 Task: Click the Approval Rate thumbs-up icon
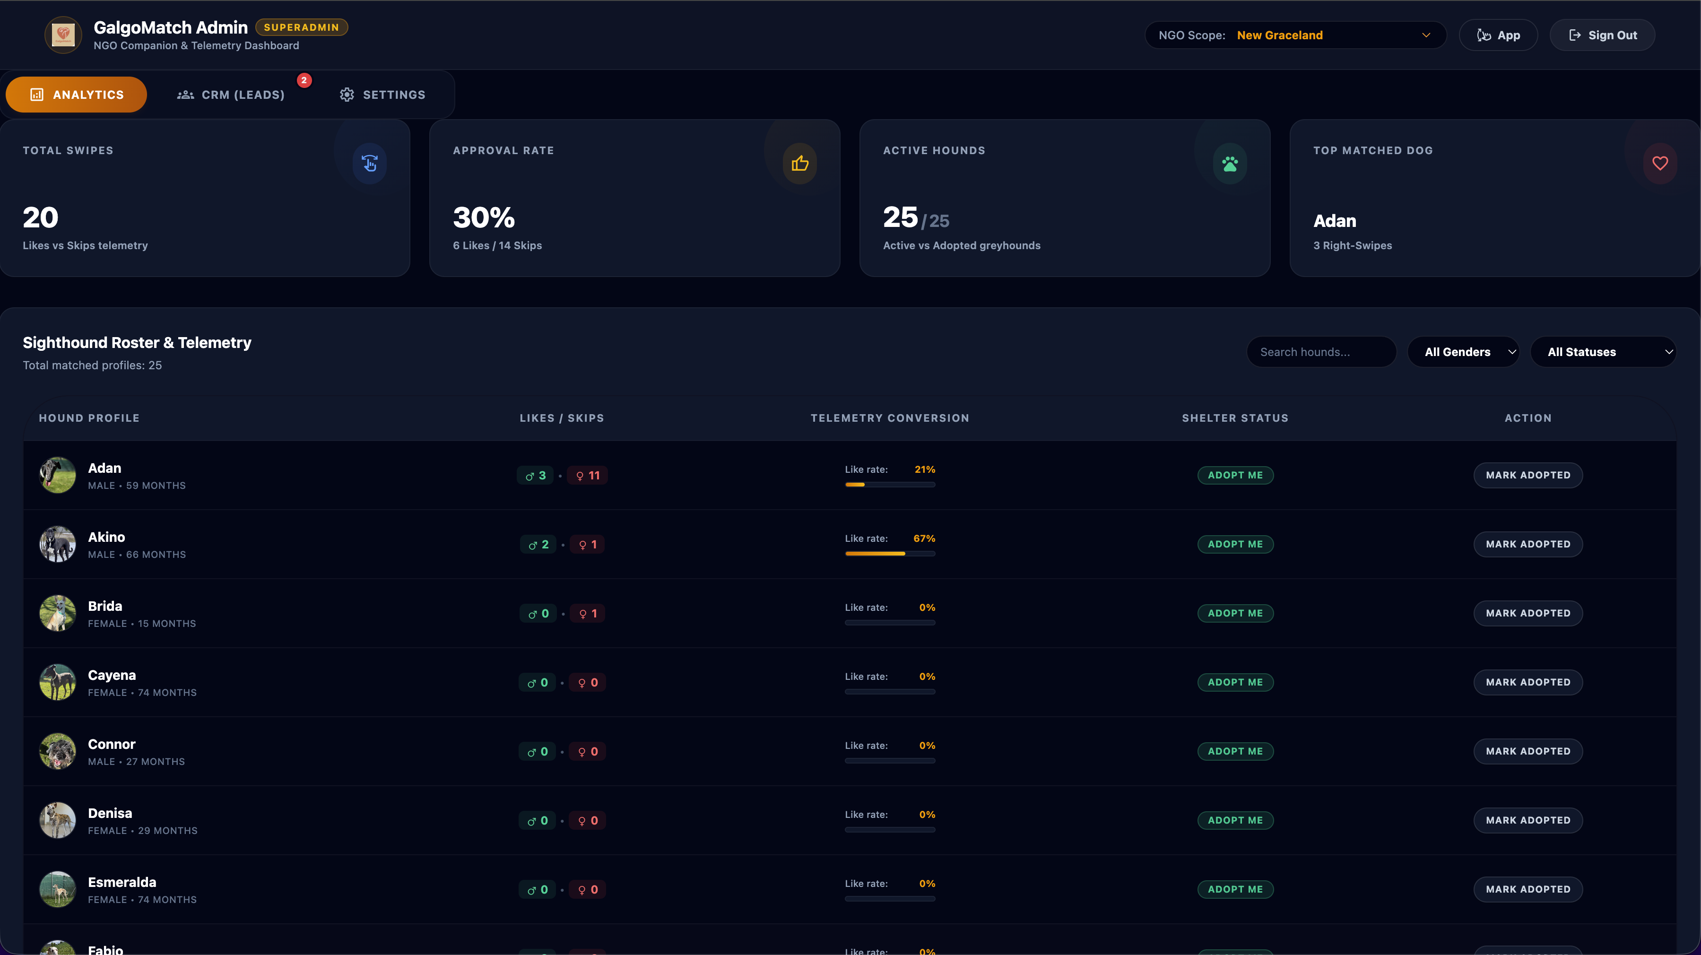pos(799,163)
